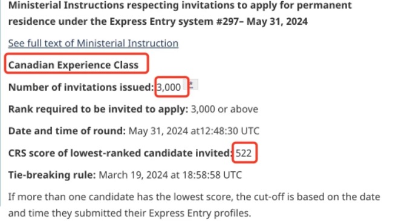Click the Number of invitations issued label
This screenshot has width=393, height=221.
(81, 87)
